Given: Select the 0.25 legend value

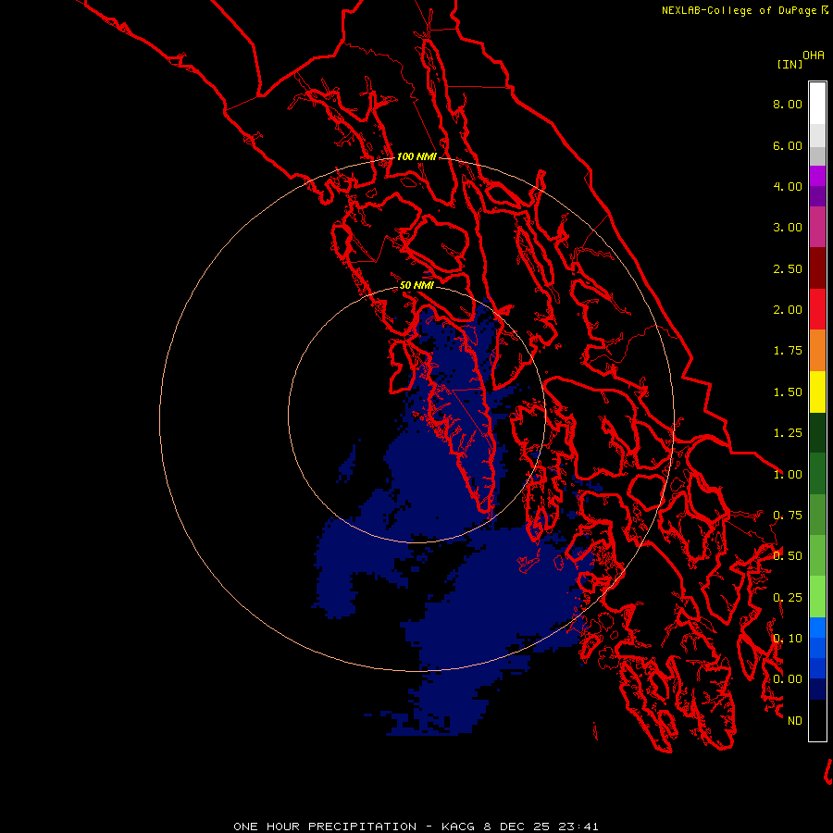Looking at the screenshot, I should pos(788,598).
